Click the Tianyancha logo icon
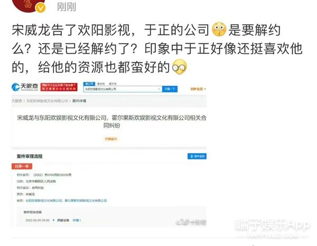 (x=15, y=87)
